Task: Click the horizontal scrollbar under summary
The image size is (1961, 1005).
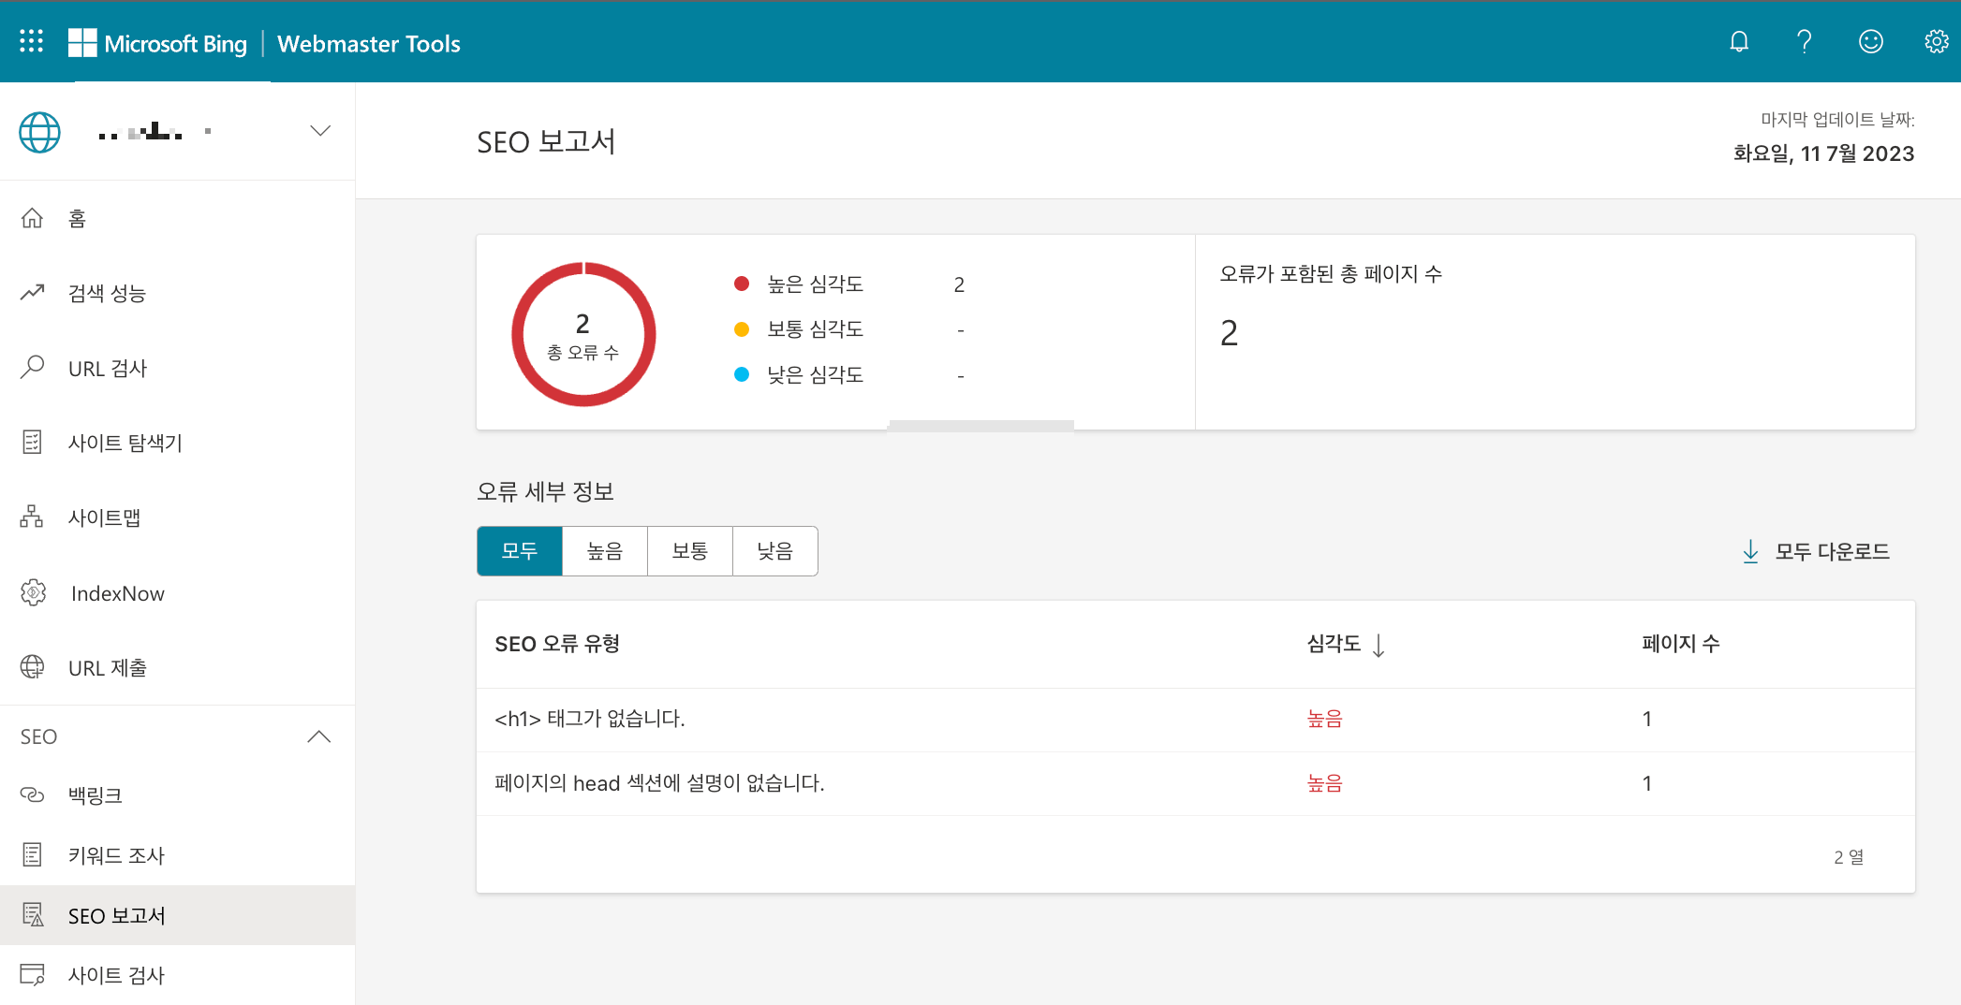Action: tap(980, 426)
